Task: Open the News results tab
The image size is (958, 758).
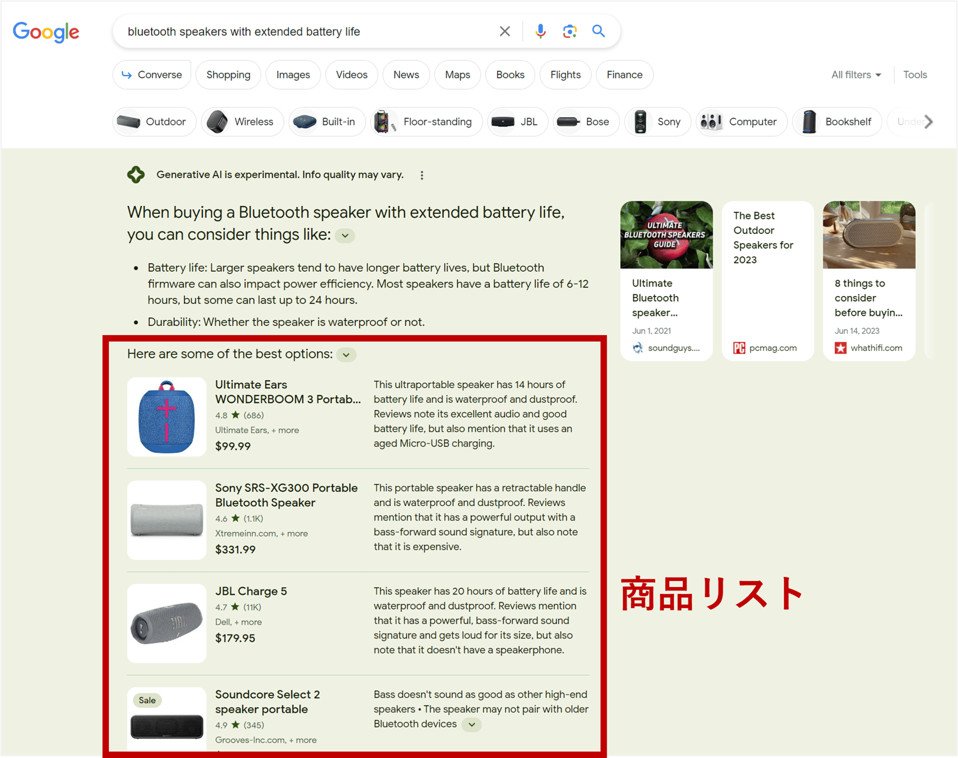Action: (405, 74)
